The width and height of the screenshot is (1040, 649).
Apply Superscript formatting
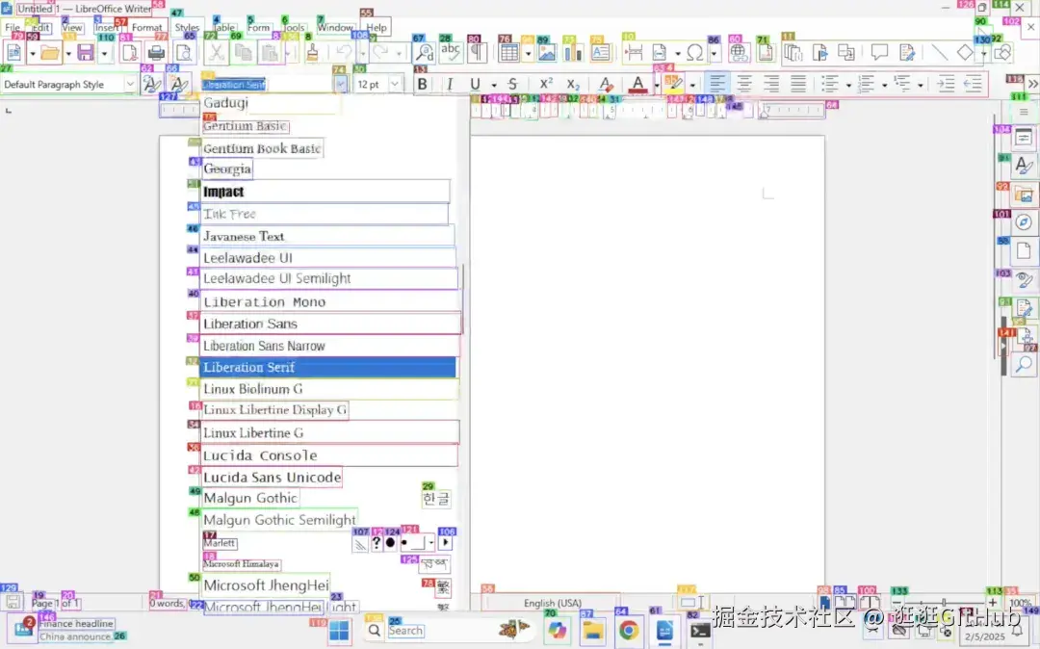546,84
